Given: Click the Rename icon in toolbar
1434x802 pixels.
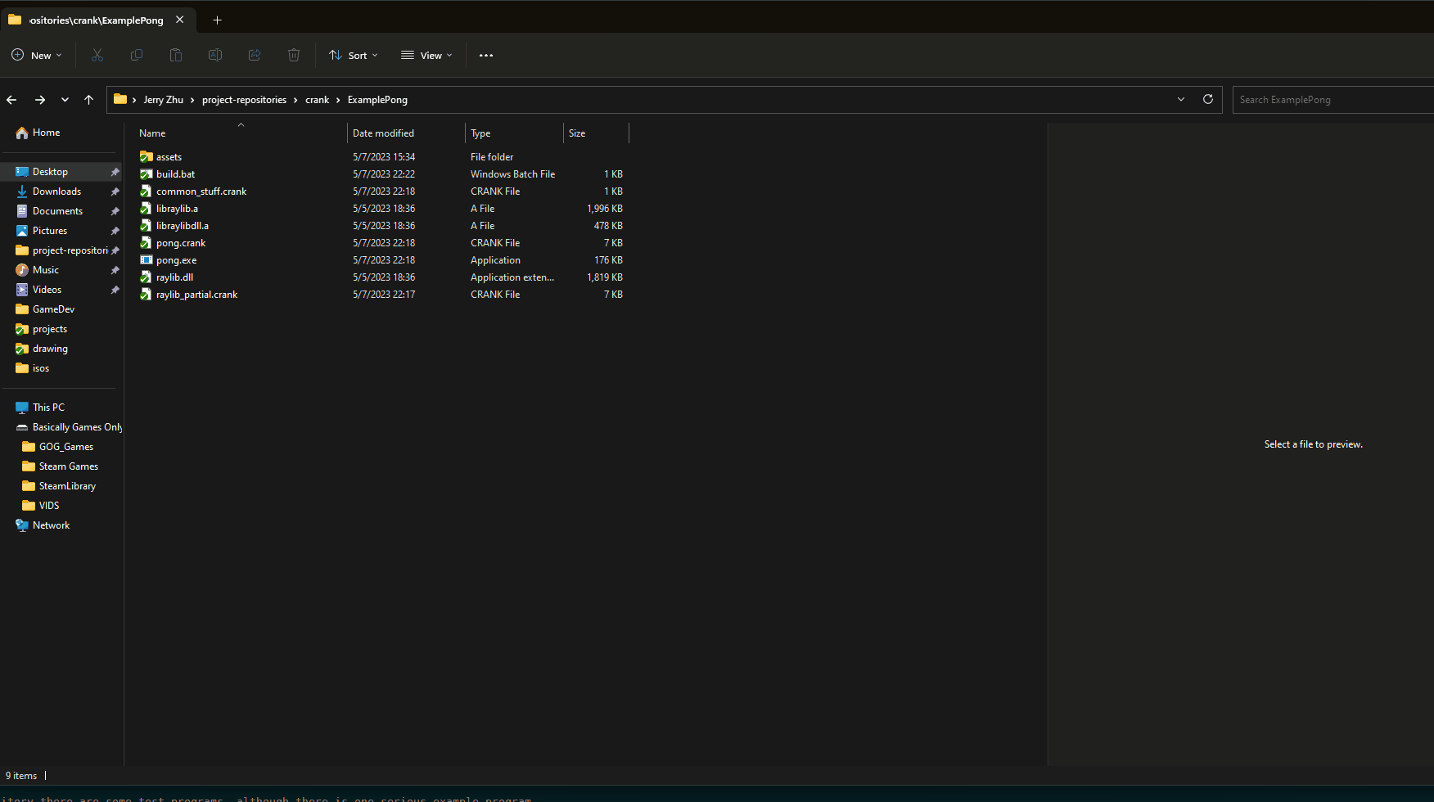Looking at the screenshot, I should (215, 55).
